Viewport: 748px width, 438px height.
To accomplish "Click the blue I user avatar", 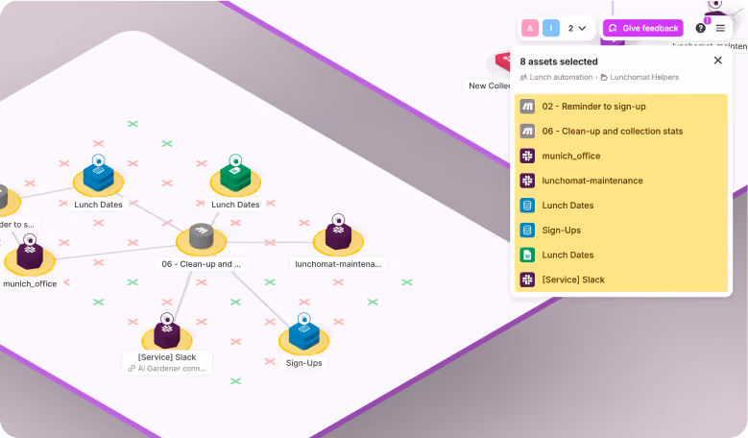I will tap(551, 28).
